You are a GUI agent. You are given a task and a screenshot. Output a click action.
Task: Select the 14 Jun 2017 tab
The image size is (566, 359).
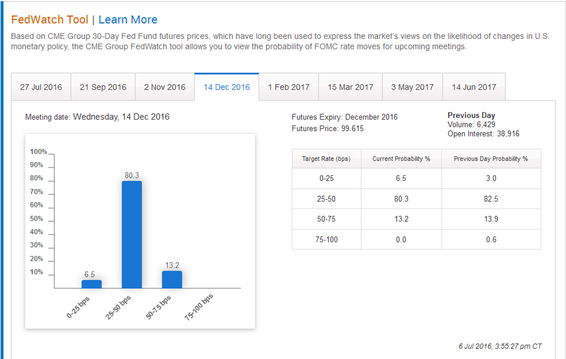coord(474,87)
